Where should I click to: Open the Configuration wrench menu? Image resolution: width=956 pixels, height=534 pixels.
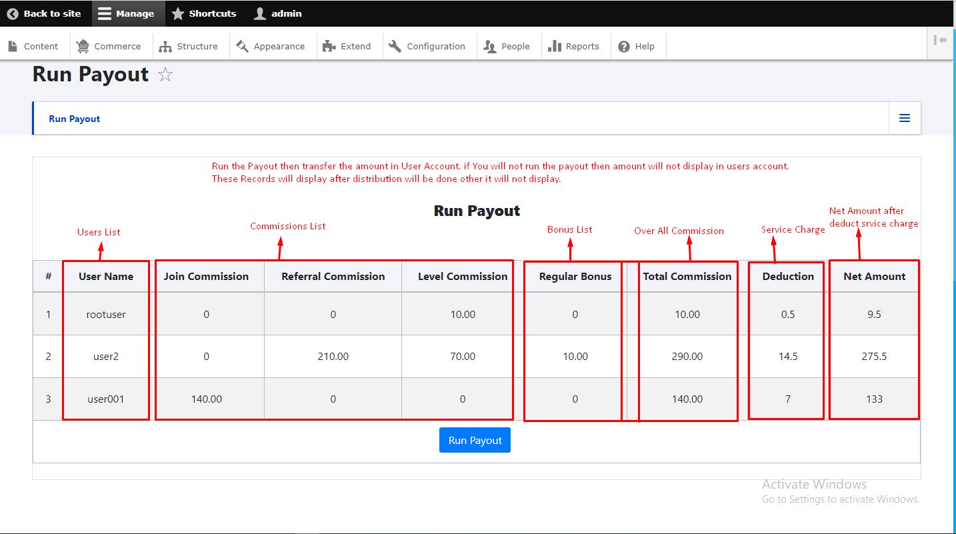pyautogui.click(x=427, y=46)
